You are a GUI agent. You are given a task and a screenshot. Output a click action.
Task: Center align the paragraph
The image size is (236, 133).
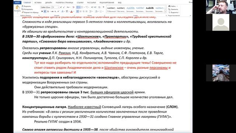pos(80,11)
